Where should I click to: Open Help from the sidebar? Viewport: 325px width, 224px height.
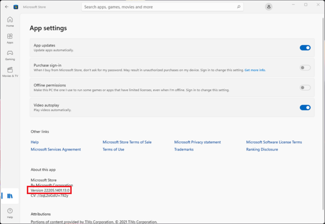point(10,212)
